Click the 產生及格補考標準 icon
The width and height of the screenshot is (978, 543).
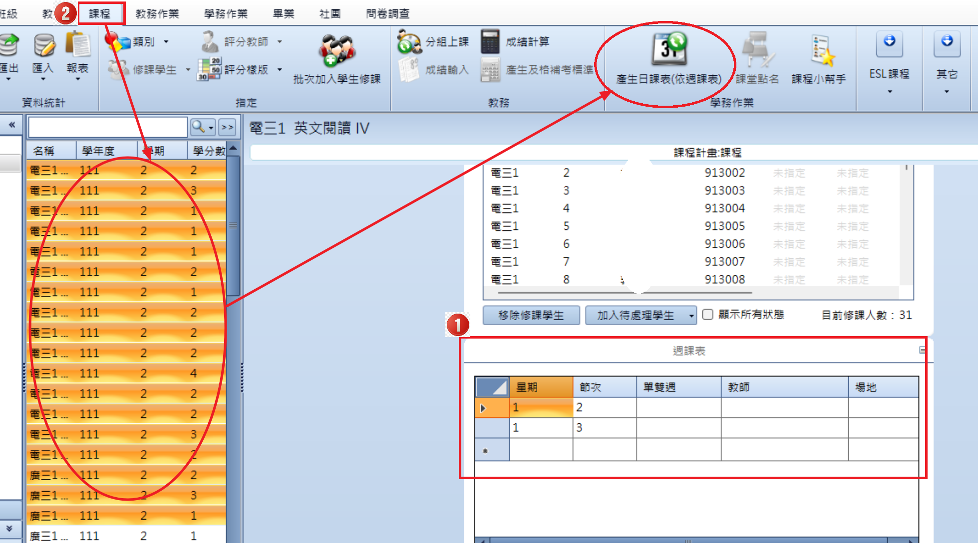point(490,70)
